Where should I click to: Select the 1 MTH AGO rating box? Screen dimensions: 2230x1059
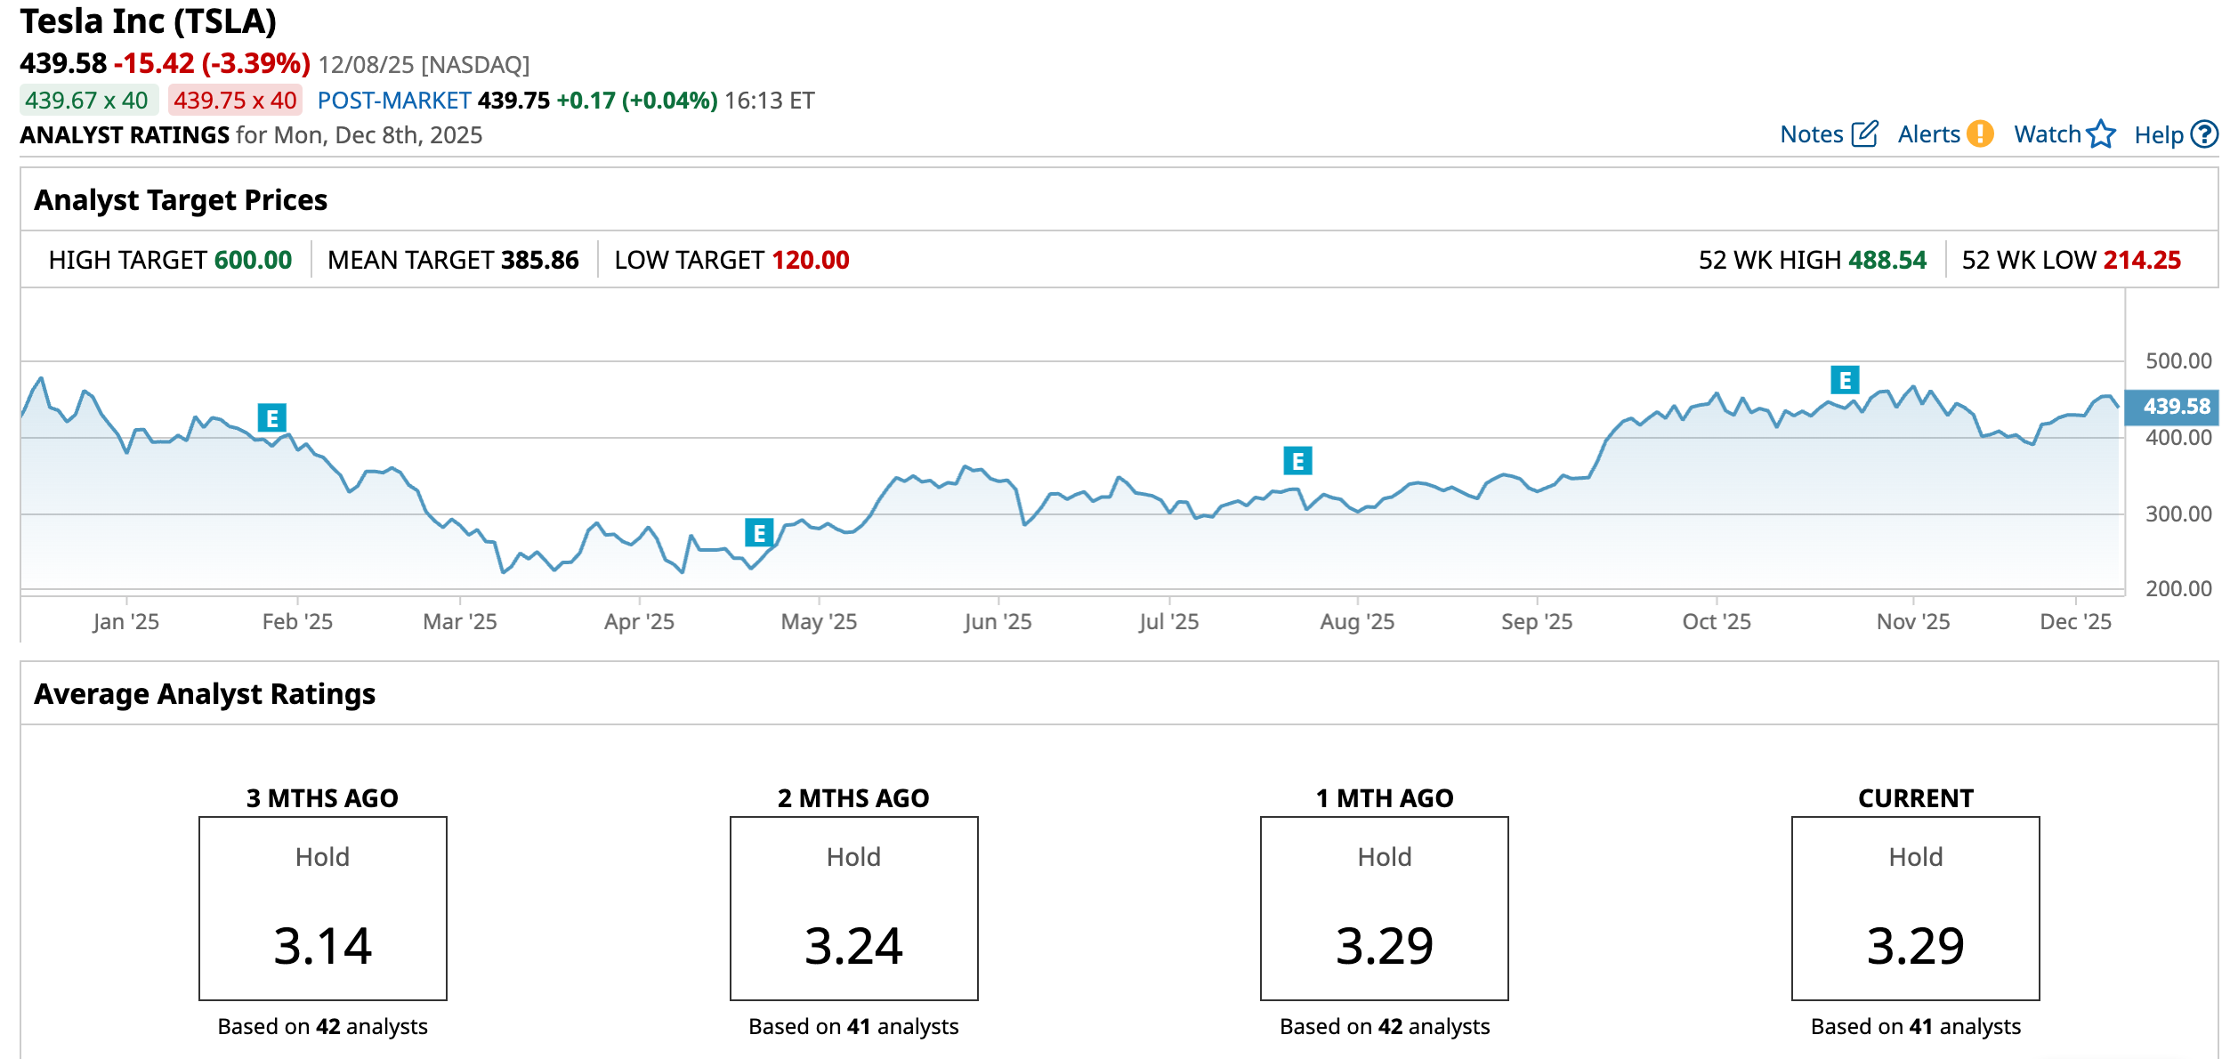(x=1384, y=909)
